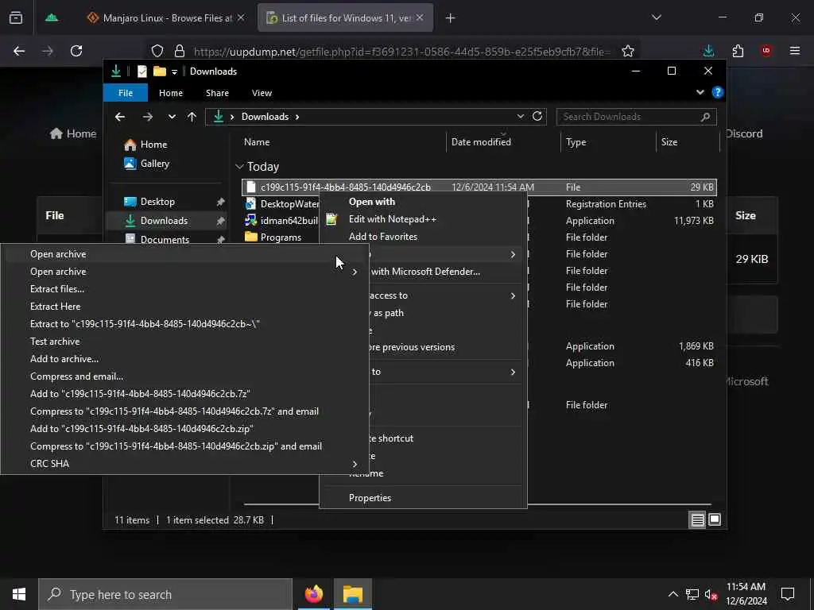The image size is (814, 610).
Task: Choose Restore previous versions
Action: click(413, 347)
